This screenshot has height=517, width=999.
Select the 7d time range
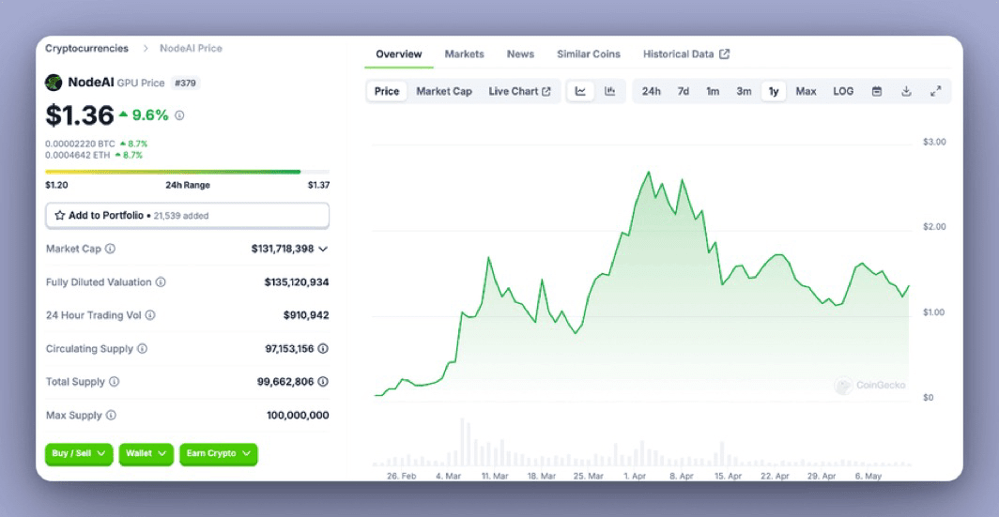683,91
